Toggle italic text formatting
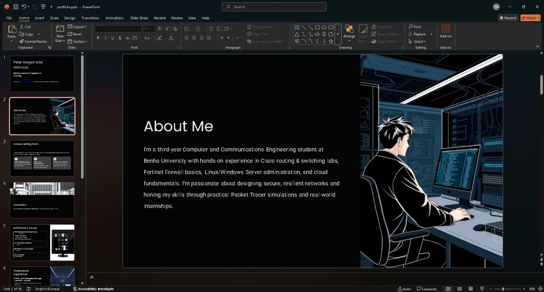 [105, 38]
